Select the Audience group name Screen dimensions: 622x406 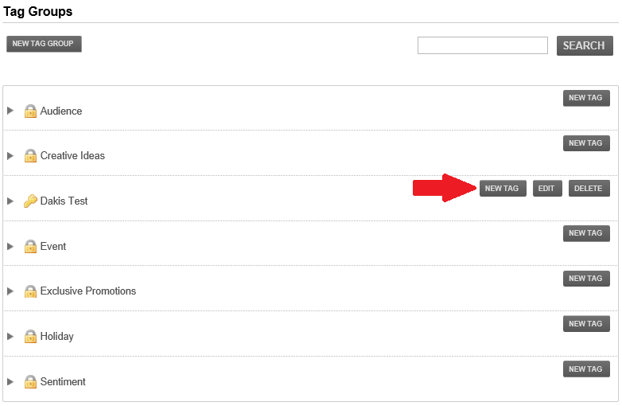(x=61, y=111)
